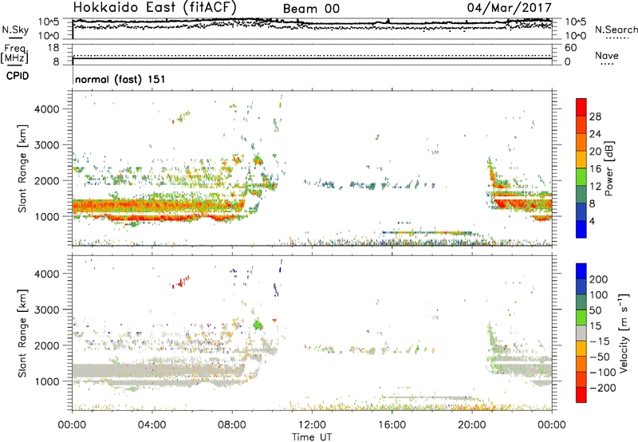Viewport: 638px width, 442px height.
Task: Click the red bottom segment of Velocity color bar
Action: point(581,395)
